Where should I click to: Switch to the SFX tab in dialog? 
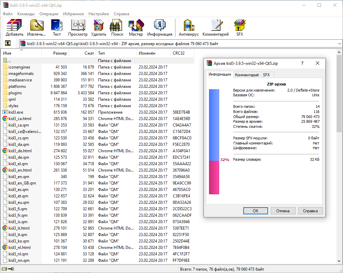click(x=266, y=75)
